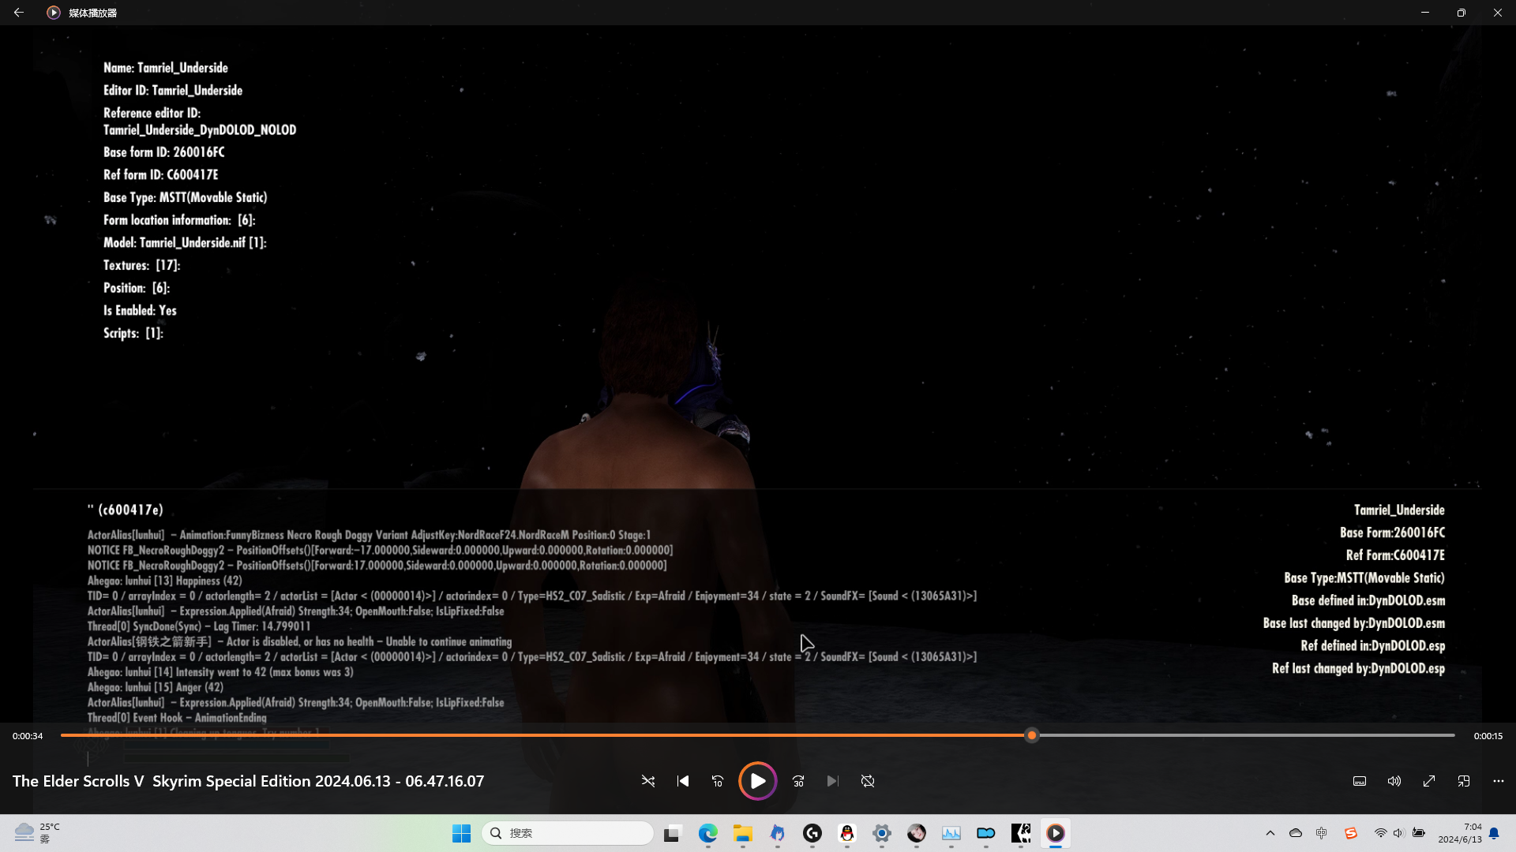Open Logitech G HUB from the taskbar

pos(812,833)
